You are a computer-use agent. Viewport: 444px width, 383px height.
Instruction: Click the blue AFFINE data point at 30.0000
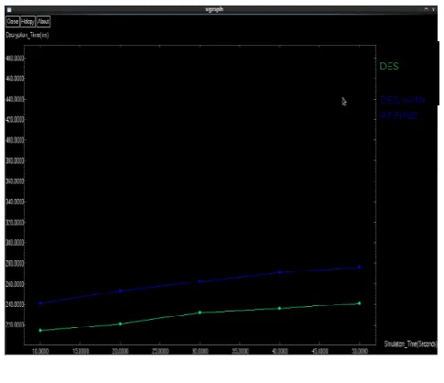click(200, 281)
